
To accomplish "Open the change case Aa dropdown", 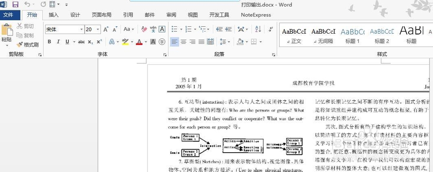I will [x=129, y=29].
